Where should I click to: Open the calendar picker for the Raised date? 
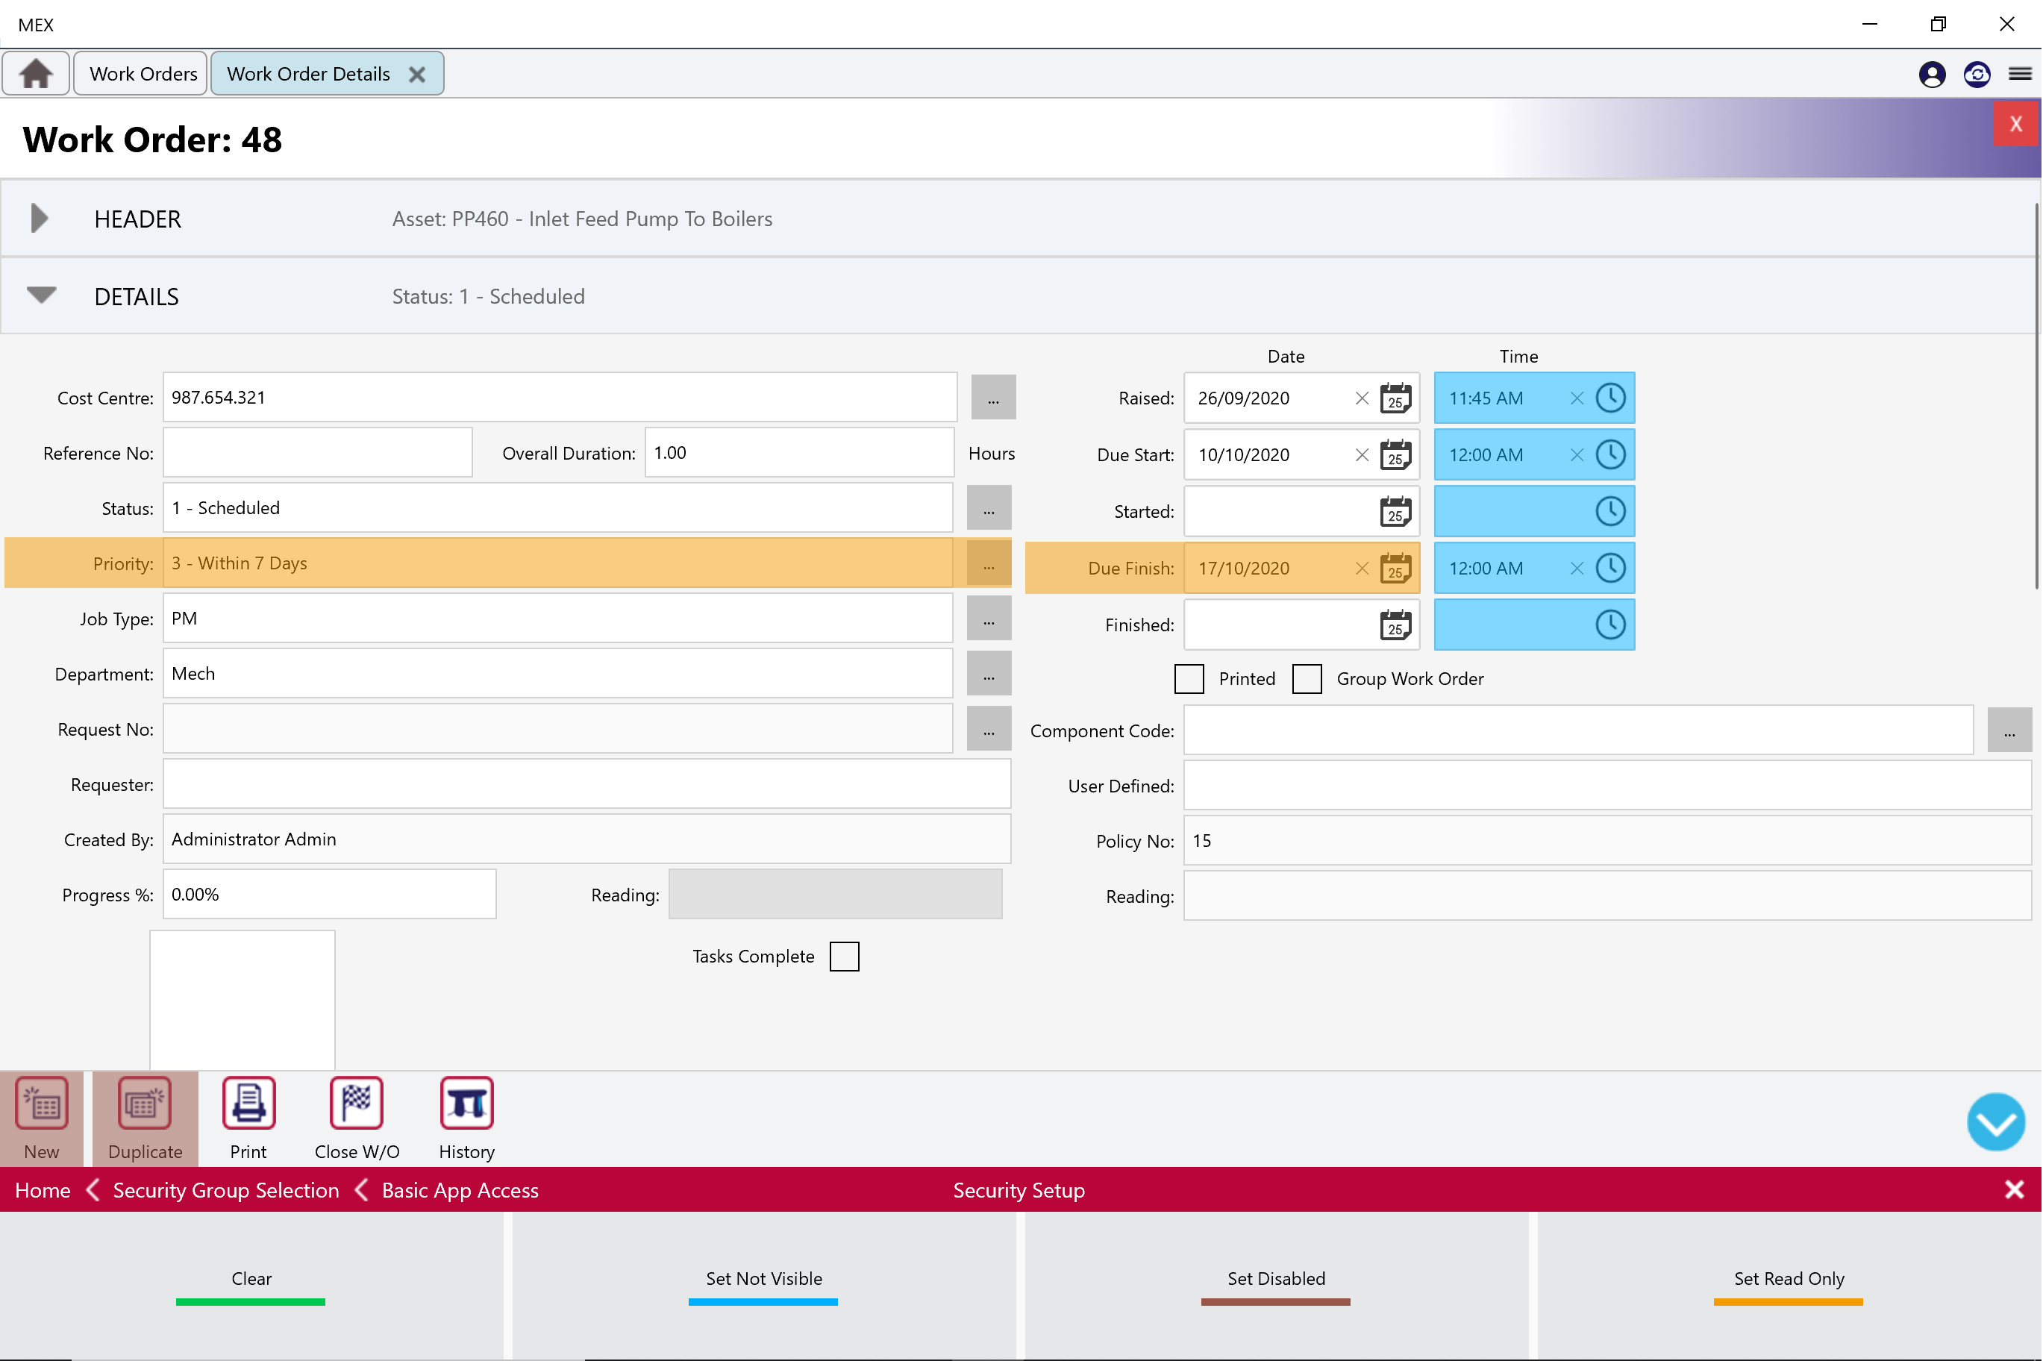pos(1395,398)
